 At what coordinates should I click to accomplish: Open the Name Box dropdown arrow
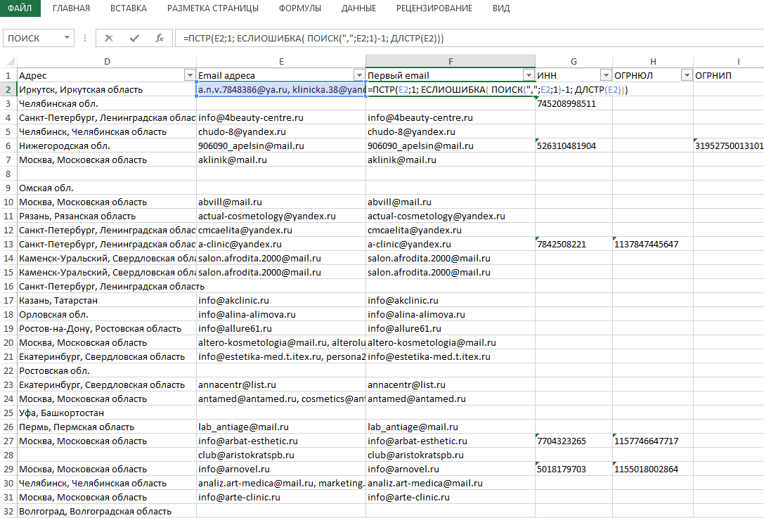(67, 37)
